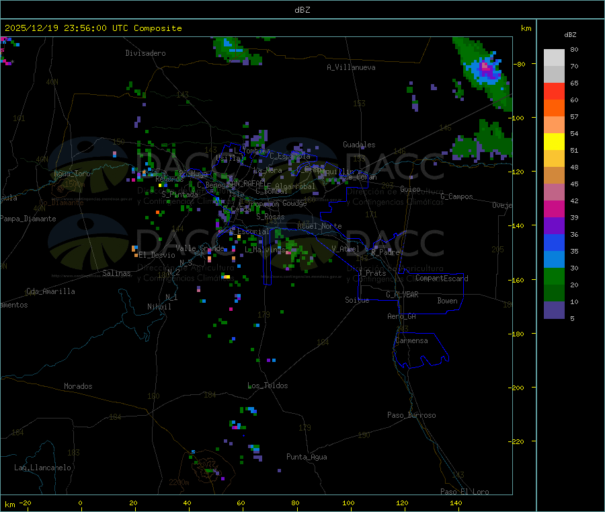Viewport: 605px width, 512px height.
Task: Click the Bowen location label
Action: (x=447, y=301)
